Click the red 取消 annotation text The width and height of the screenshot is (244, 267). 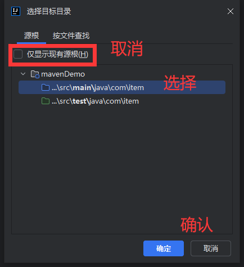tap(127, 48)
